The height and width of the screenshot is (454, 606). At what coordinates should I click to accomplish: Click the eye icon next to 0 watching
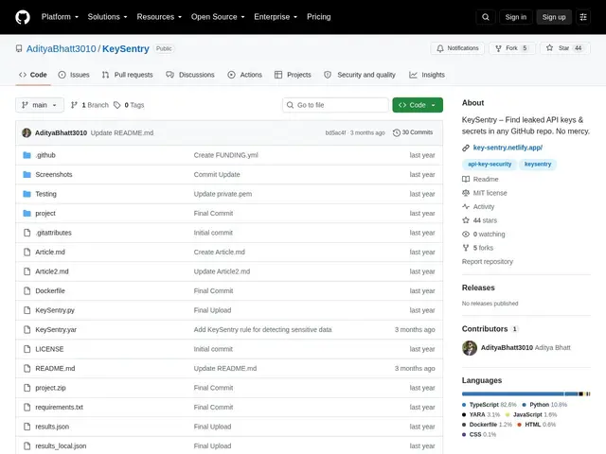[466, 234]
